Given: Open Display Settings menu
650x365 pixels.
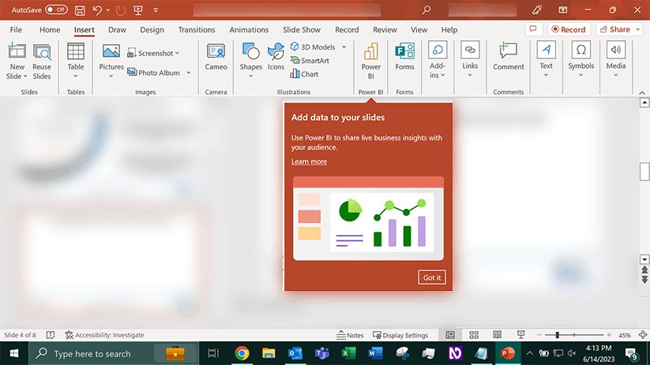Looking at the screenshot, I should coord(400,335).
